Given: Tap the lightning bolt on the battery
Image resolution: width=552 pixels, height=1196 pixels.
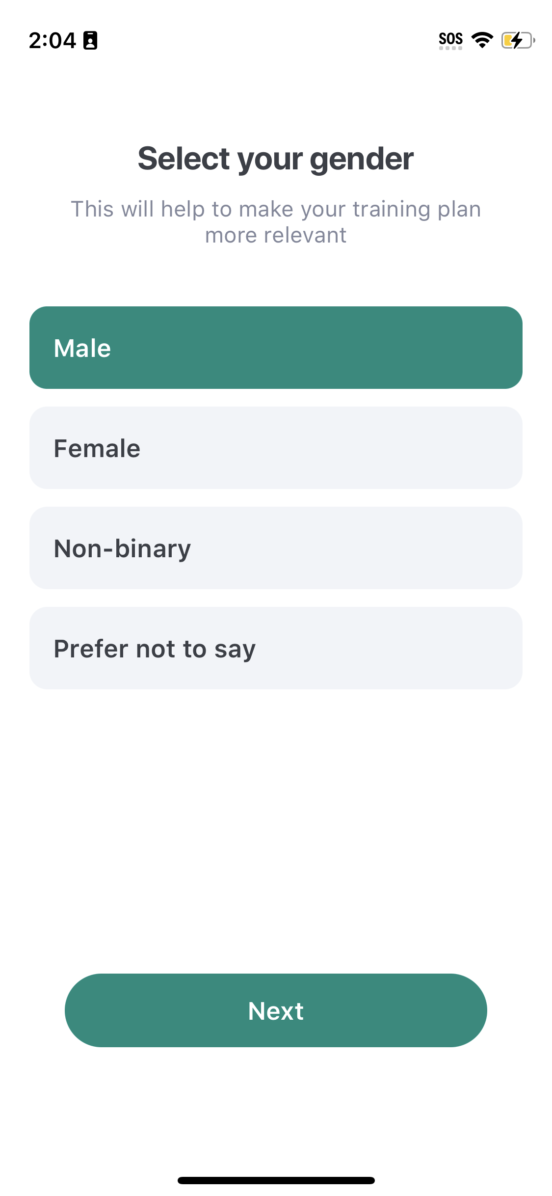Looking at the screenshot, I should (517, 40).
